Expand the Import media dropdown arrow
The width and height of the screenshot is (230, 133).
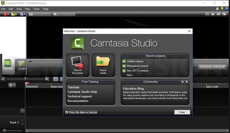16,14
